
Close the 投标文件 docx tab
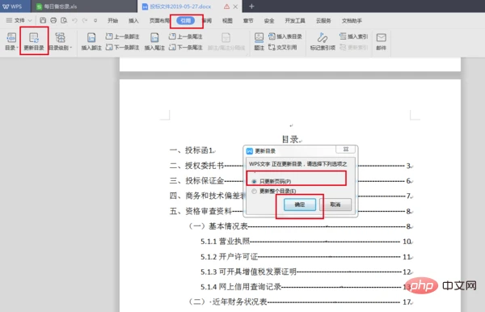tap(235, 6)
